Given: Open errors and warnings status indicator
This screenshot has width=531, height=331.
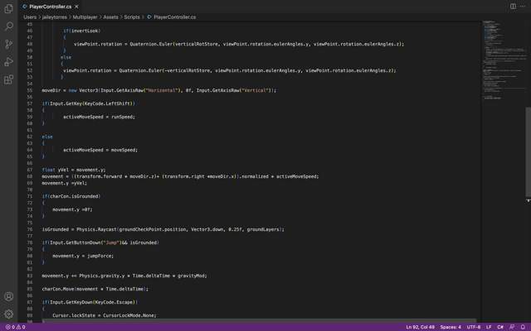Looking at the screenshot, I should tap(16, 327).
